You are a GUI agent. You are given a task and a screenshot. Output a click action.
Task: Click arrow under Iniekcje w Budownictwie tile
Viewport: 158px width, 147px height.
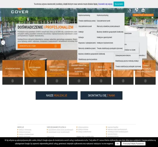click(x=123, y=81)
